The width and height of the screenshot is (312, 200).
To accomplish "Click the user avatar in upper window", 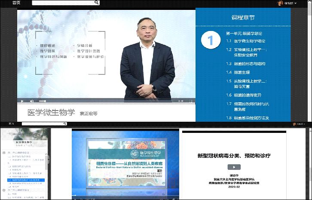I will [x=280, y=3].
